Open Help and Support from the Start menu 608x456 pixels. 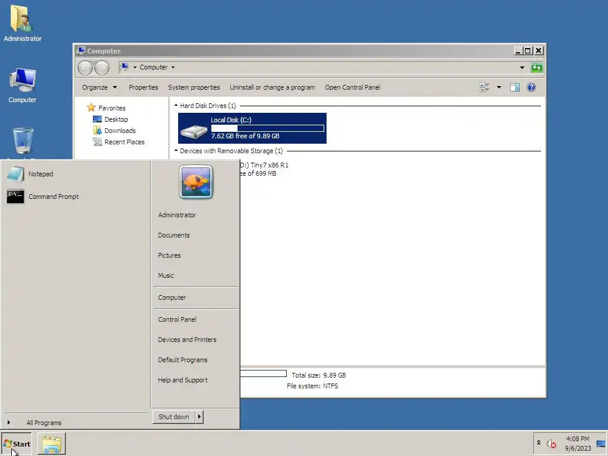pyautogui.click(x=183, y=380)
